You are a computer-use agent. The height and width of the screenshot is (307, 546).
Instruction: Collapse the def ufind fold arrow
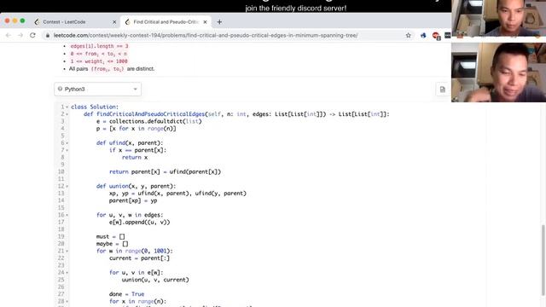pos(67,143)
